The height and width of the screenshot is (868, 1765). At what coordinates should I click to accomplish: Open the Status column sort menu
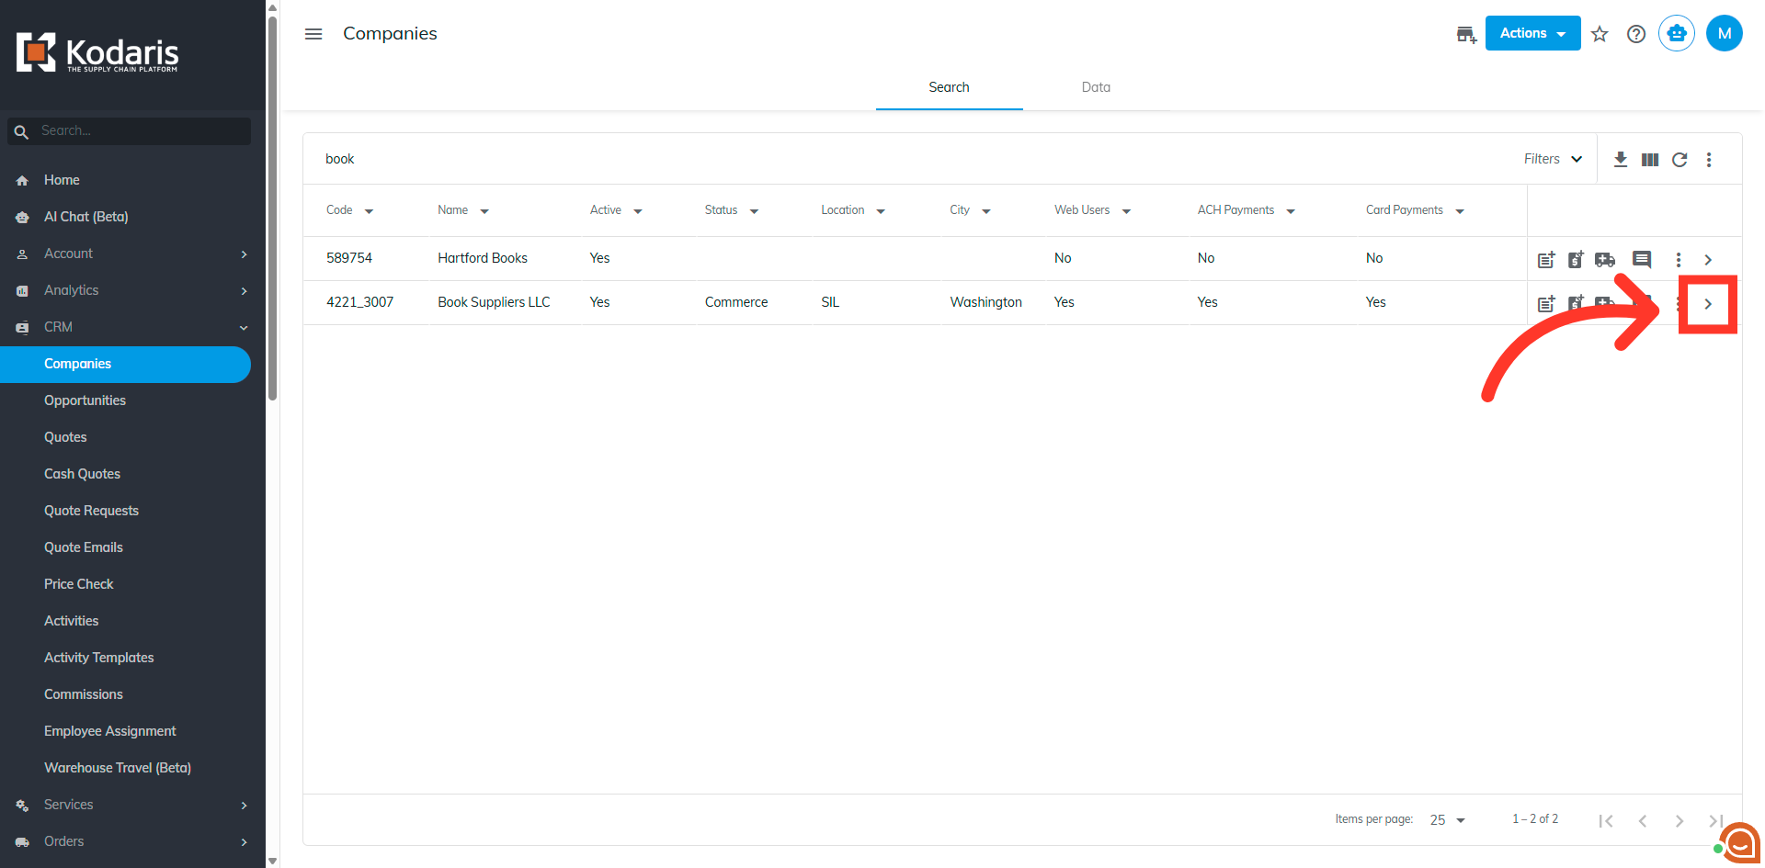pos(754,211)
